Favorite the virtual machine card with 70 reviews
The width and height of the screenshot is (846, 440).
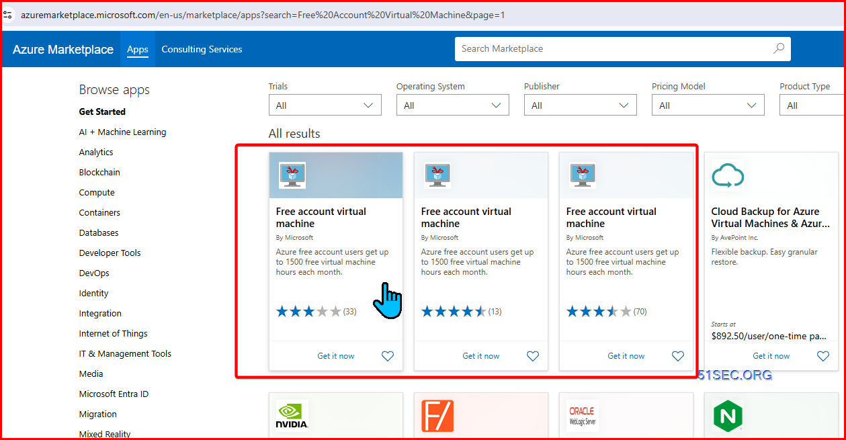click(x=678, y=356)
